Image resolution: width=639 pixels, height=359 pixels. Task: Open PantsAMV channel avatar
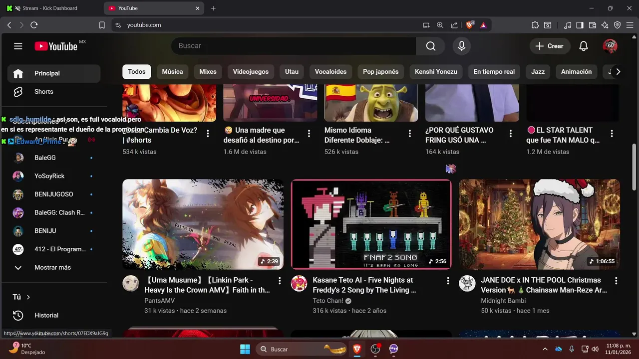[131, 283]
